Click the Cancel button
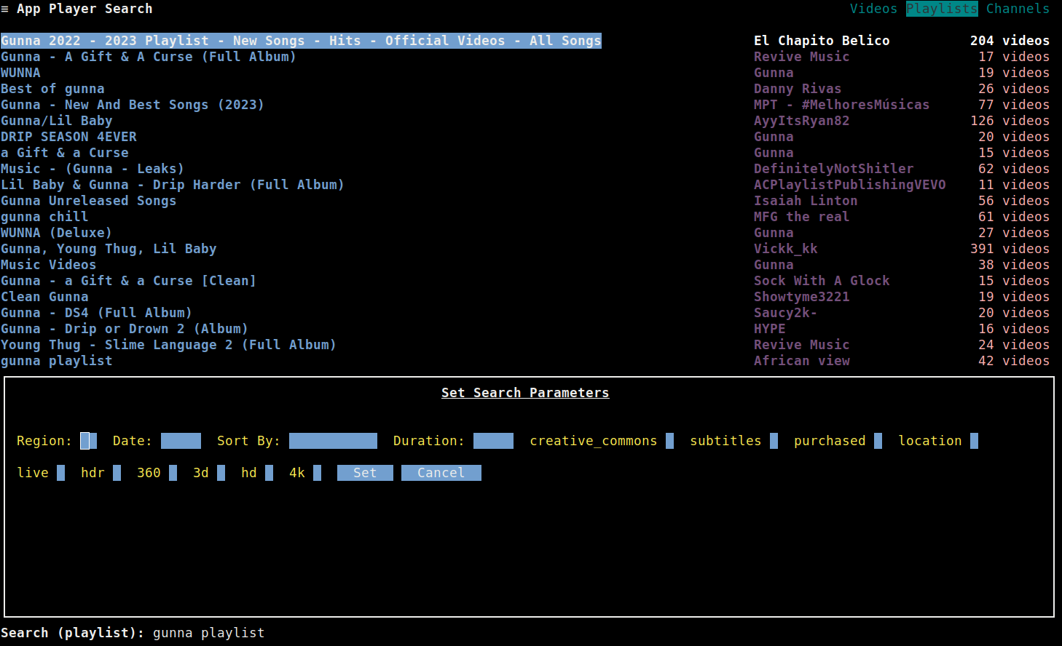Viewport: 1062px width, 646px height. point(441,473)
